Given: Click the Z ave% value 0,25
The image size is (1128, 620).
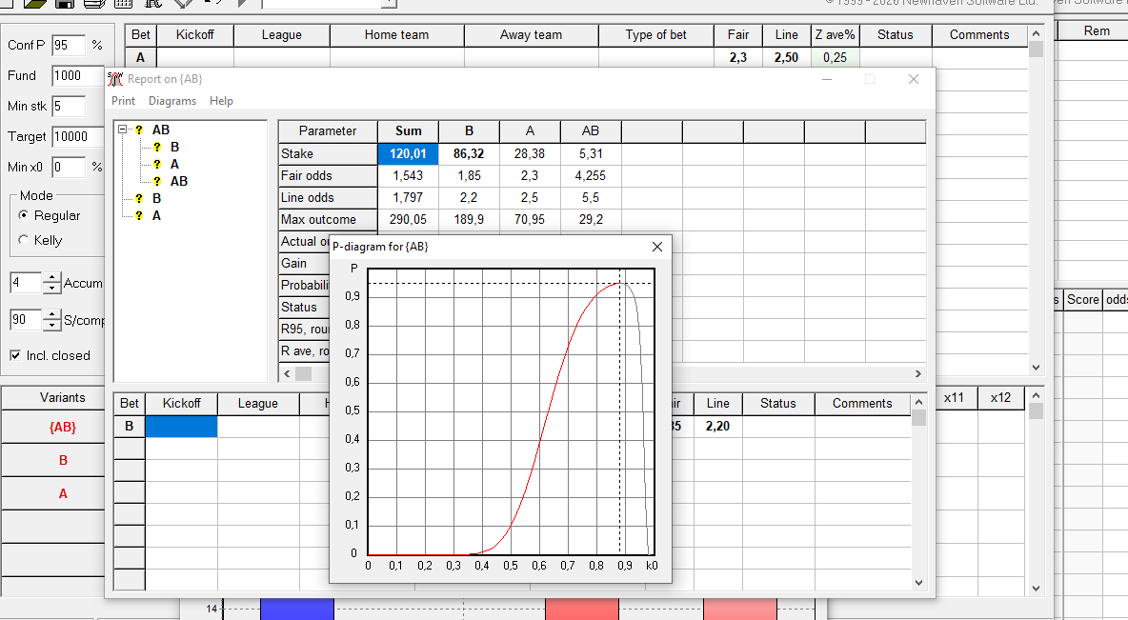Looking at the screenshot, I should pos(835,57).
